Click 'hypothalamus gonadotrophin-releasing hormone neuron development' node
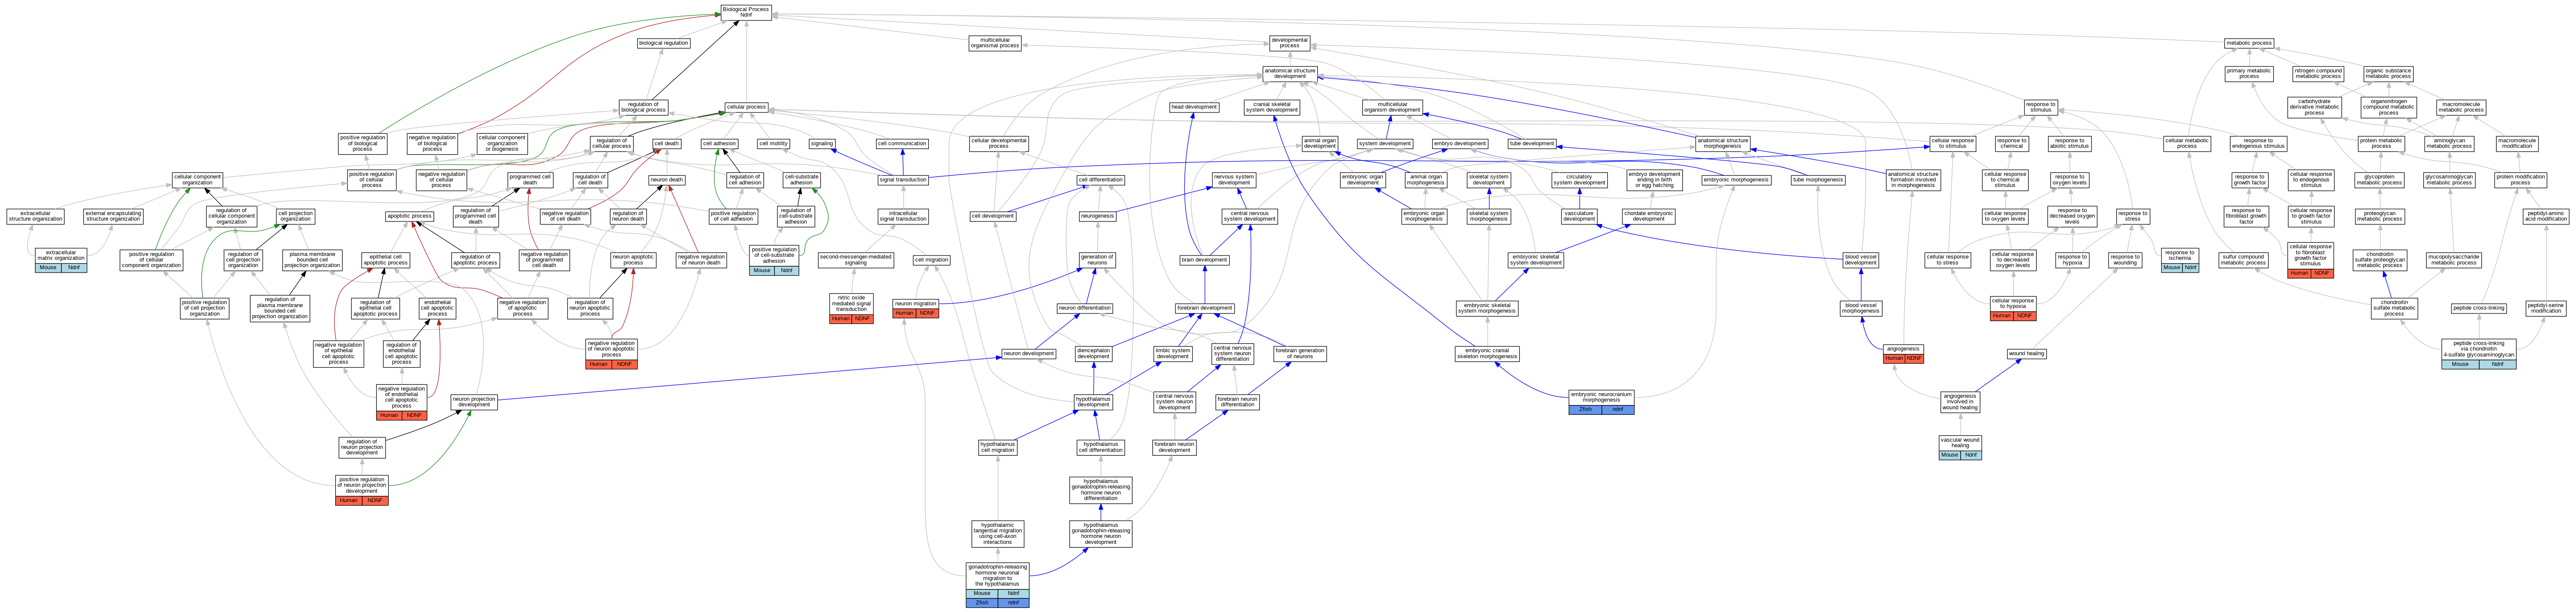This screenshot has height=612, width=2576. (1100, 534)
